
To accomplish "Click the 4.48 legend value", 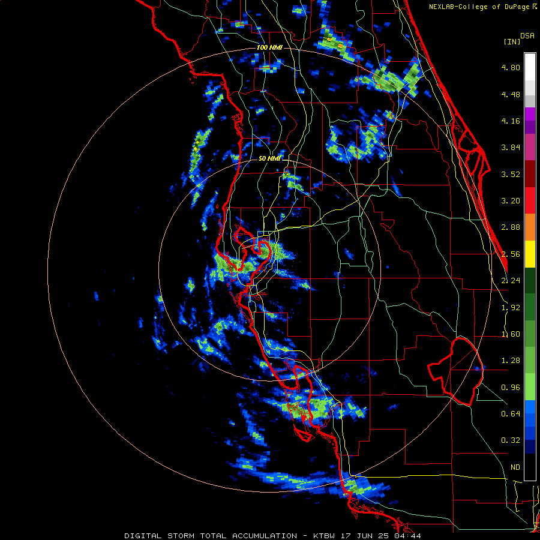I will tap(511, 94).
